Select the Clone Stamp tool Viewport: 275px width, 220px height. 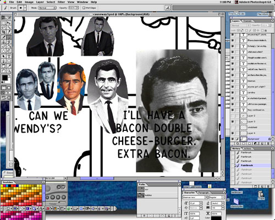click(3, 42)
